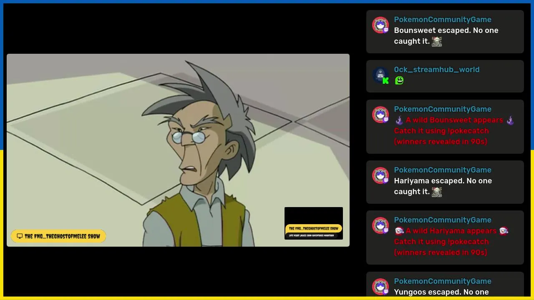Click '(winners revealed in 90s)' under Bounsweet

point(441,142)
